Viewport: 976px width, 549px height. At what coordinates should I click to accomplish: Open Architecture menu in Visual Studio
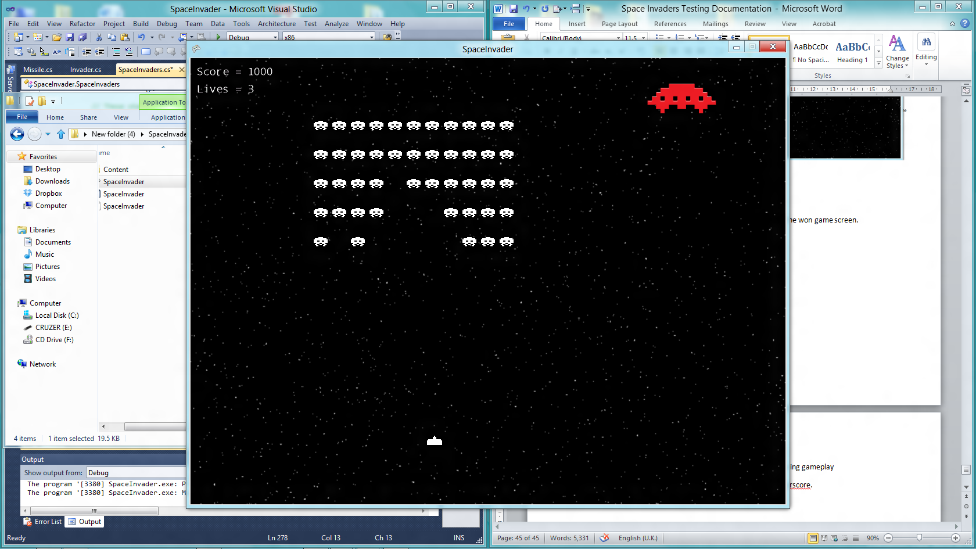pos(277,24)
